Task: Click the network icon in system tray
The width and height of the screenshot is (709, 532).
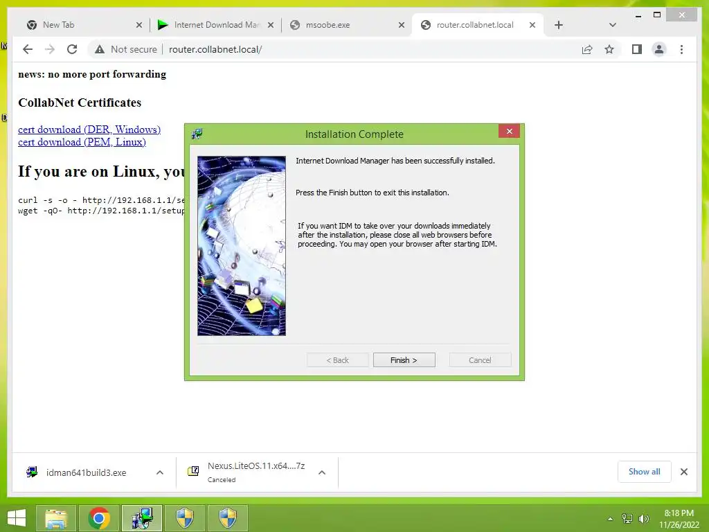Action: (627, 519)
